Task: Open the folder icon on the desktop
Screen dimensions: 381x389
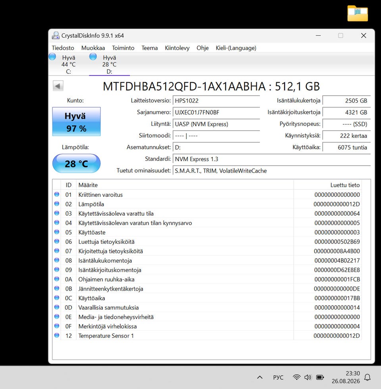Action: coord(358,13)
